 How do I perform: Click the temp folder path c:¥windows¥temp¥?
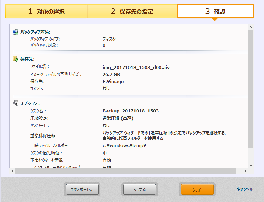tap(124, 145)
